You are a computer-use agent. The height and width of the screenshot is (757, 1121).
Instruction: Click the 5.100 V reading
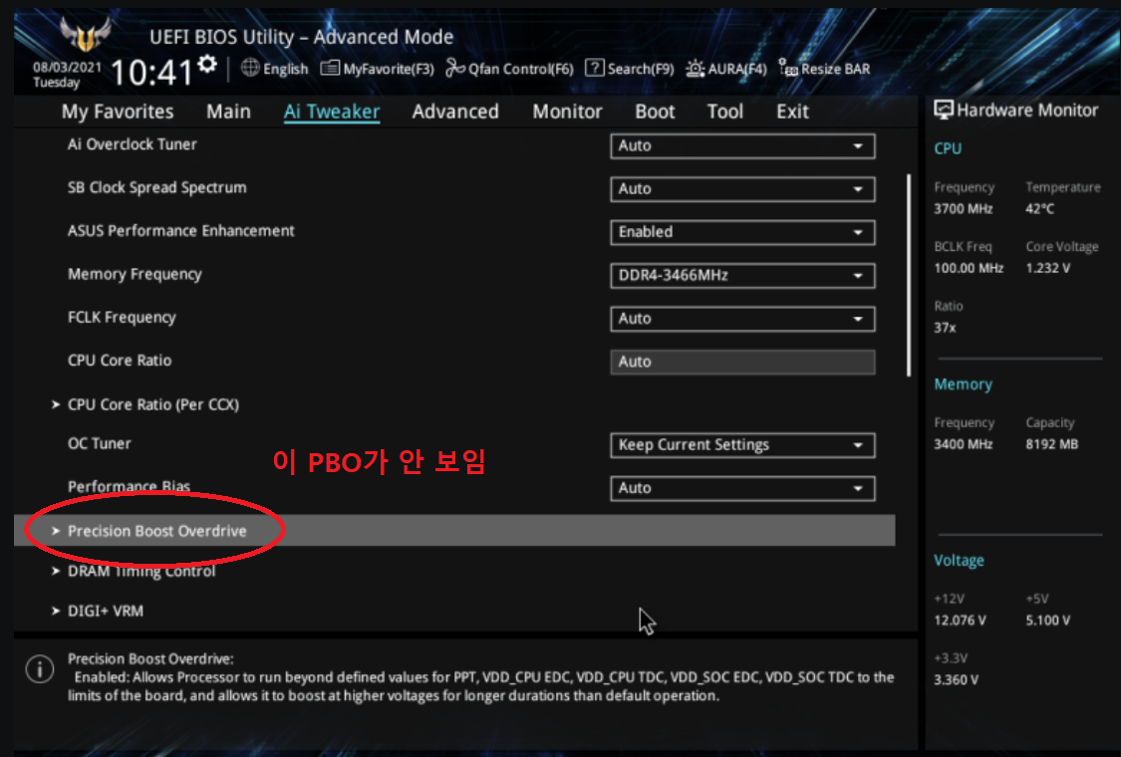(1048, 621)
